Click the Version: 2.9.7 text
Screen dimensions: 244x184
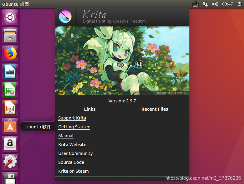tap(122, 101)
